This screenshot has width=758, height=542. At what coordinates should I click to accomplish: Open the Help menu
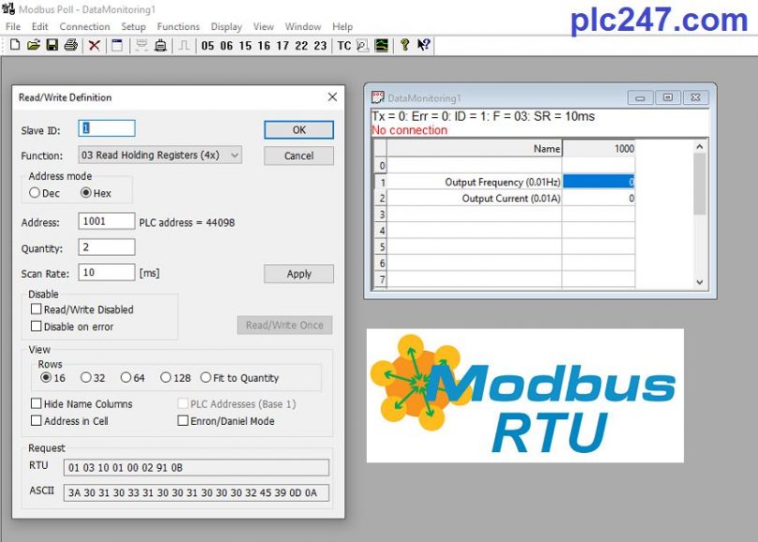coord(343,26)
